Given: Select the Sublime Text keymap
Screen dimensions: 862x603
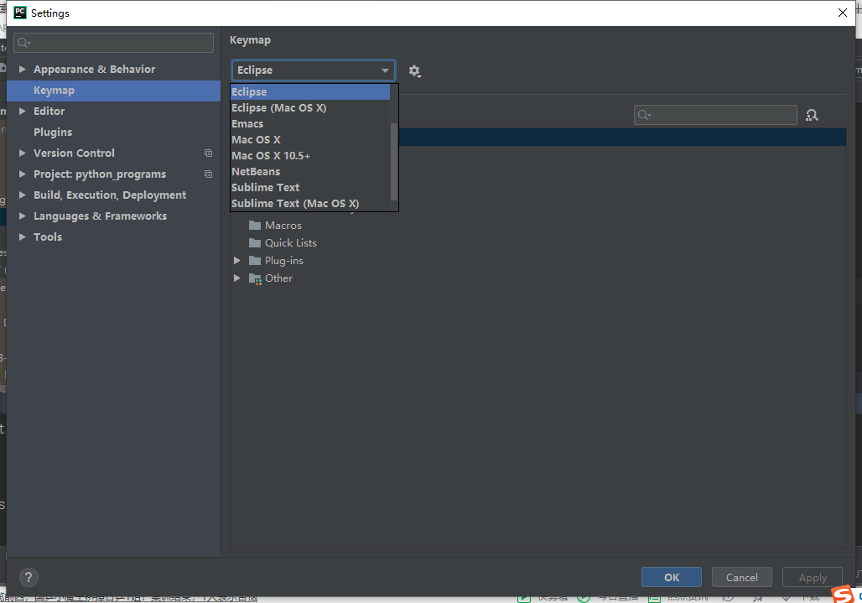Looking at the screenshot, I should tap(310, 187).
